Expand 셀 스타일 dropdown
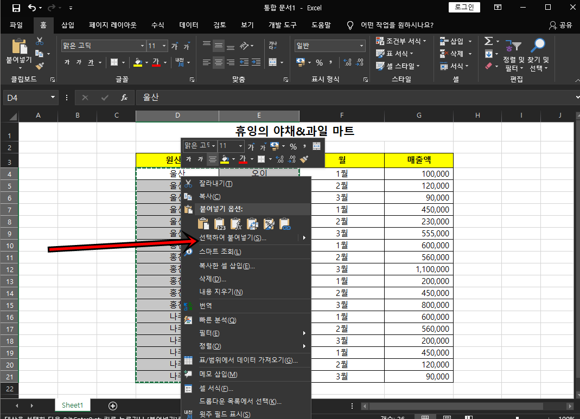Image resolution: width=580 pixels, height=419 pixels. tap(418, 66)
